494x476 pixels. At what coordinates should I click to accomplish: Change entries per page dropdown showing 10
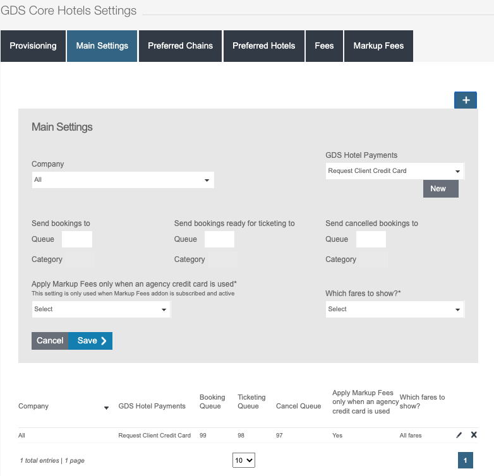point(243,461)
